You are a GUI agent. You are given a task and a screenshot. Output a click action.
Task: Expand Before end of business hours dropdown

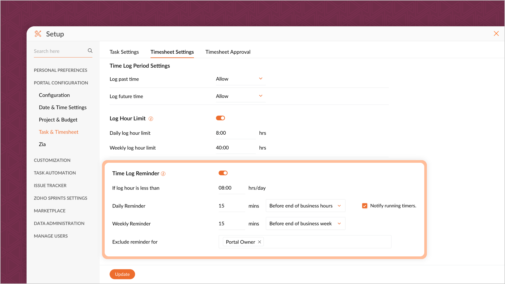[x=305, y=206]
